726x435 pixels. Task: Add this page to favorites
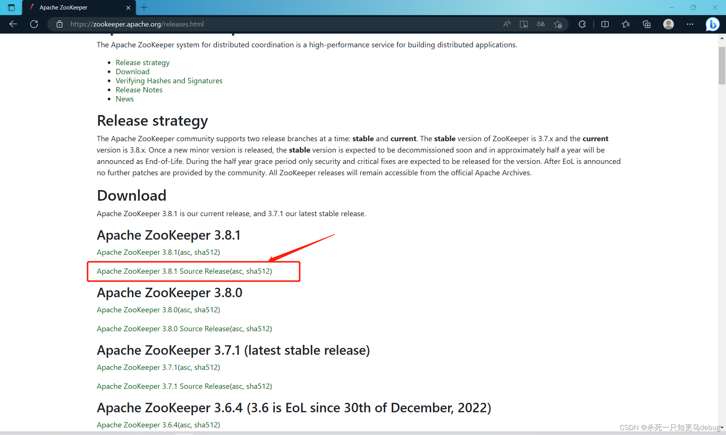pyautogui.click(x=558, y=24)
